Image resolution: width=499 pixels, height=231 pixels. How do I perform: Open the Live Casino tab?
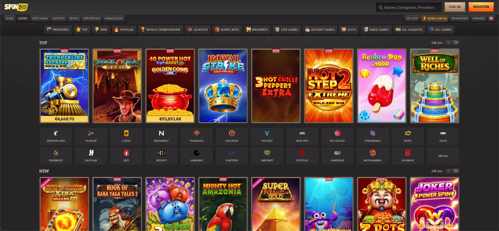(x=40, y=18)
